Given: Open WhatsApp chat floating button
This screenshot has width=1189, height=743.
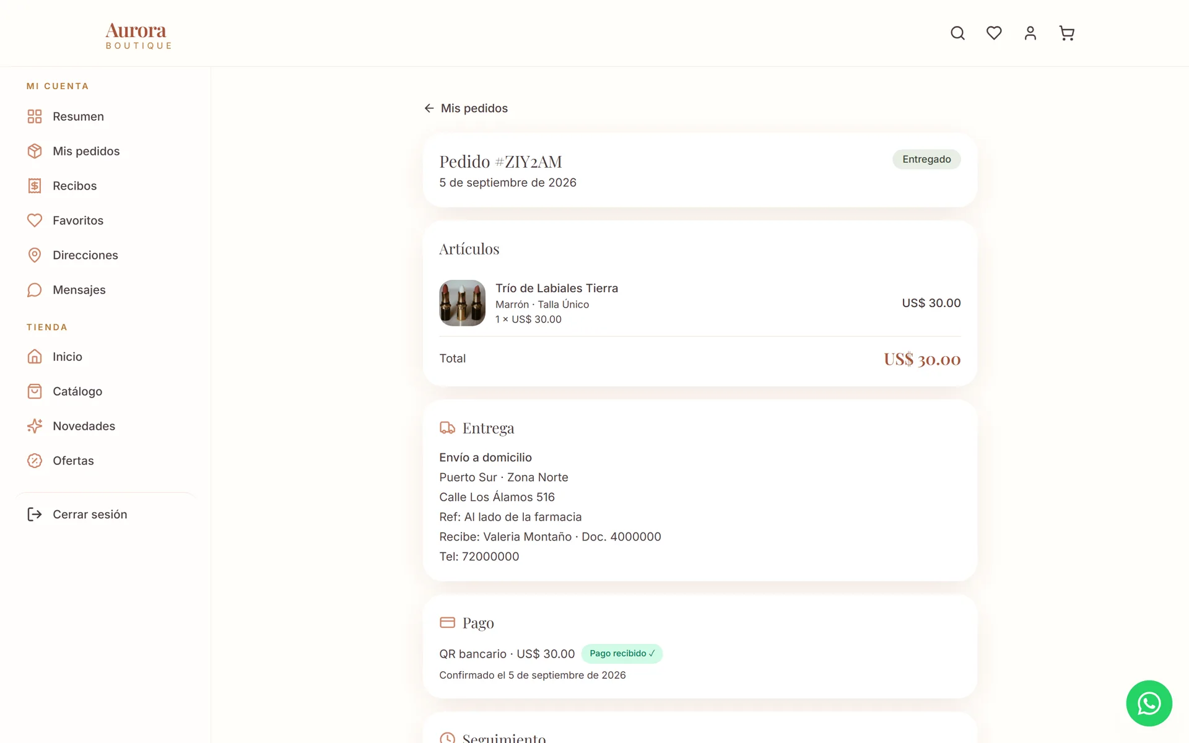Looking at the screenshot, I should click(1149, 703).
